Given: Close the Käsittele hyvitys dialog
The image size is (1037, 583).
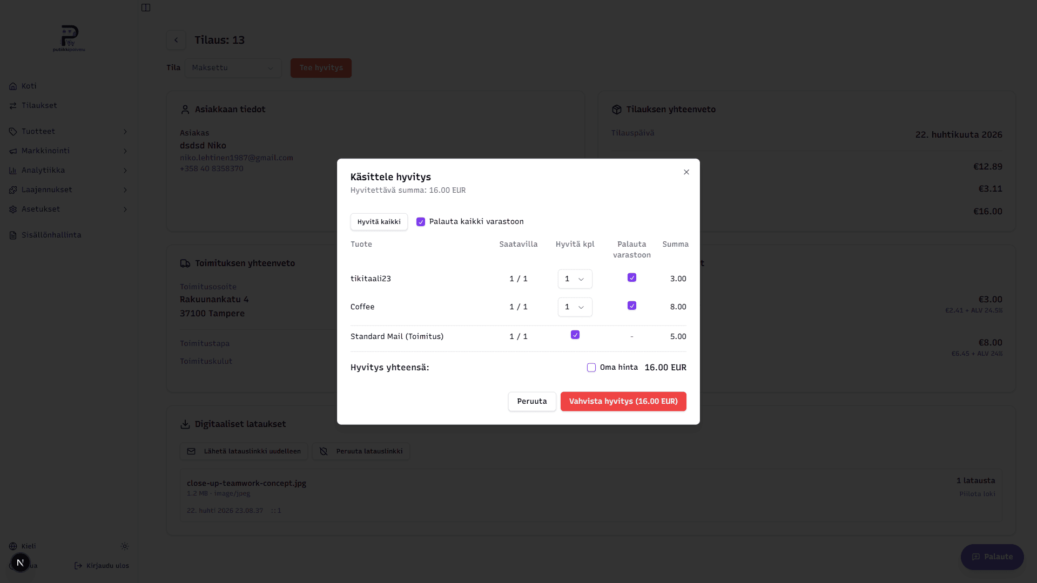Looking at the screenshot, I should click(686, 172).
